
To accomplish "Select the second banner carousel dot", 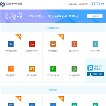I will pos(54,21).
